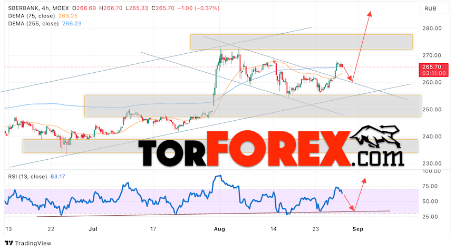Click the 230.00 price axis label
455x251 pixels.
click(x=432, y=163)
